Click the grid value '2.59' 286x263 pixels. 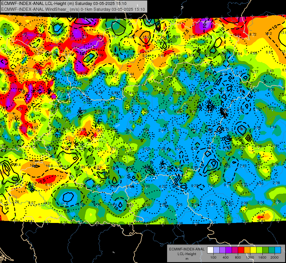83,129
